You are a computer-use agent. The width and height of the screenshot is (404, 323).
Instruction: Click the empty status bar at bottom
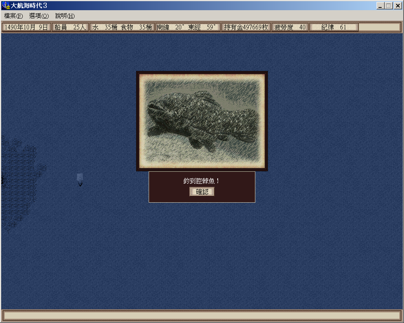(202, 316)
